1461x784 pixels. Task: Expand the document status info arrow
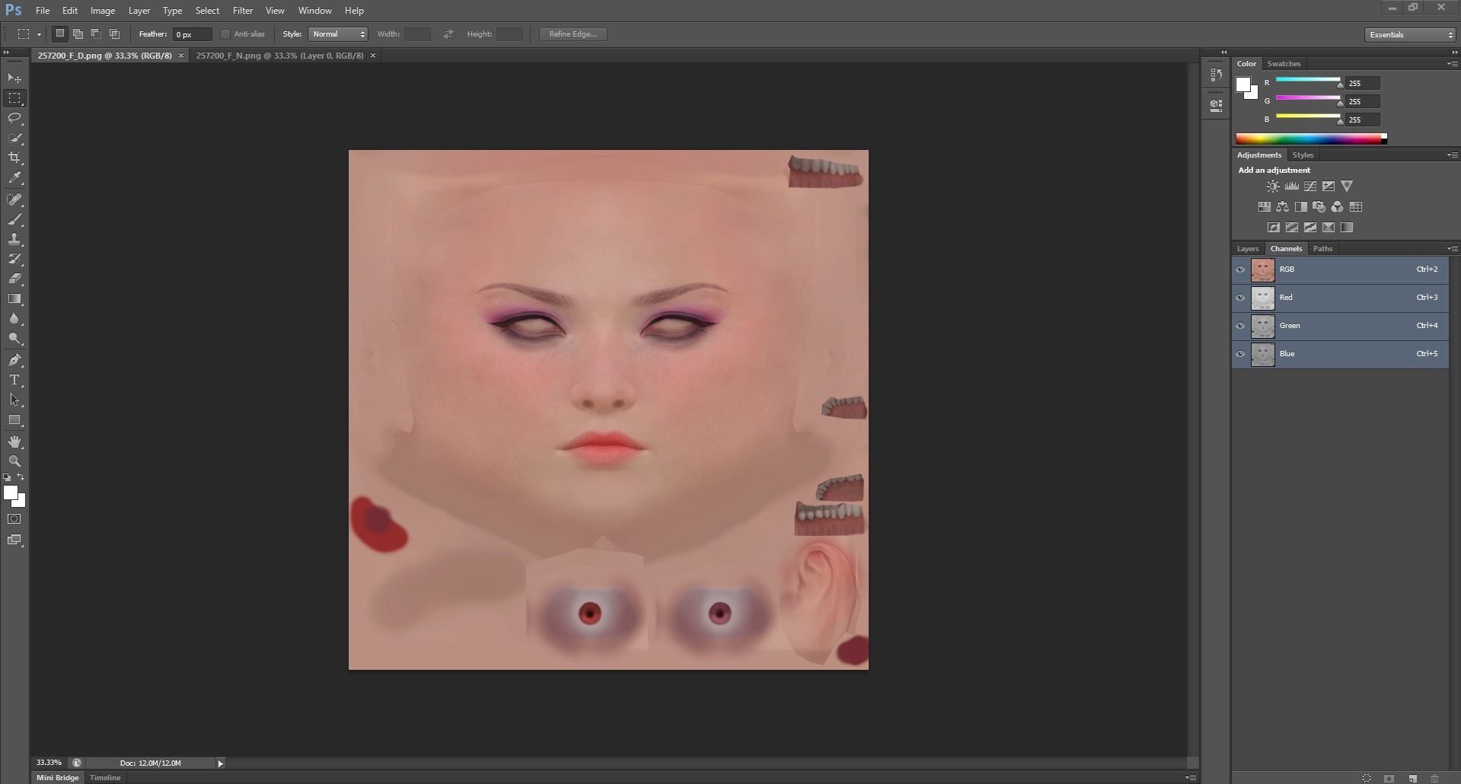(220, 763)
